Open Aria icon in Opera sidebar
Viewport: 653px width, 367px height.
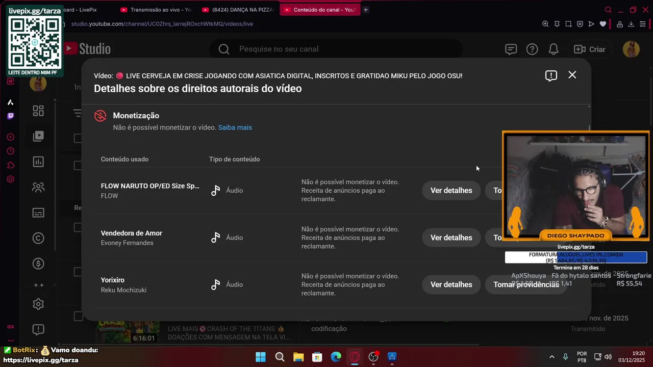coord(10,102)
